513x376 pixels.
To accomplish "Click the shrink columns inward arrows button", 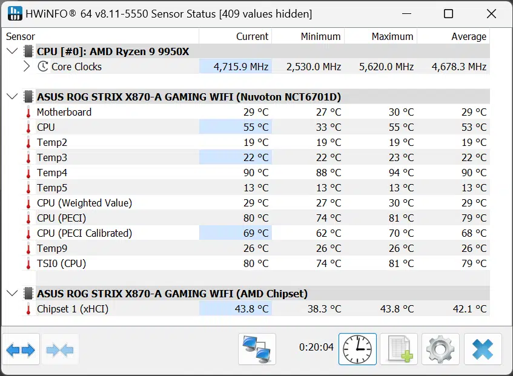I will point(60,349).
